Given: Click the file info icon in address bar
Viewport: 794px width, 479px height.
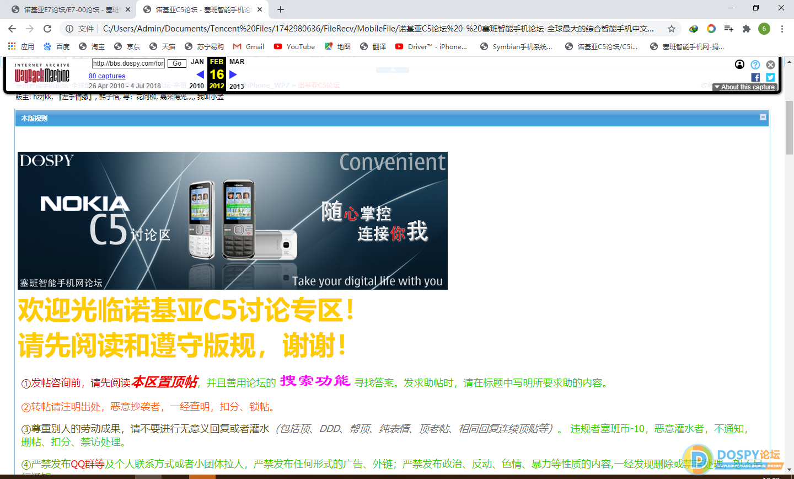Looking at the screenshot, I should point(69,29).
